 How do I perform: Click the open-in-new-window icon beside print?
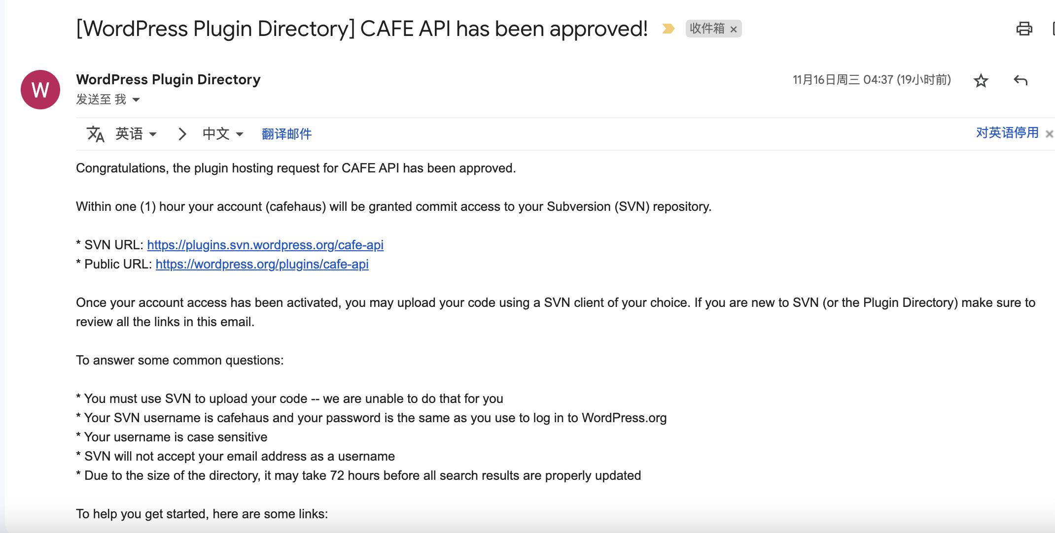(x=1052, y=29)
